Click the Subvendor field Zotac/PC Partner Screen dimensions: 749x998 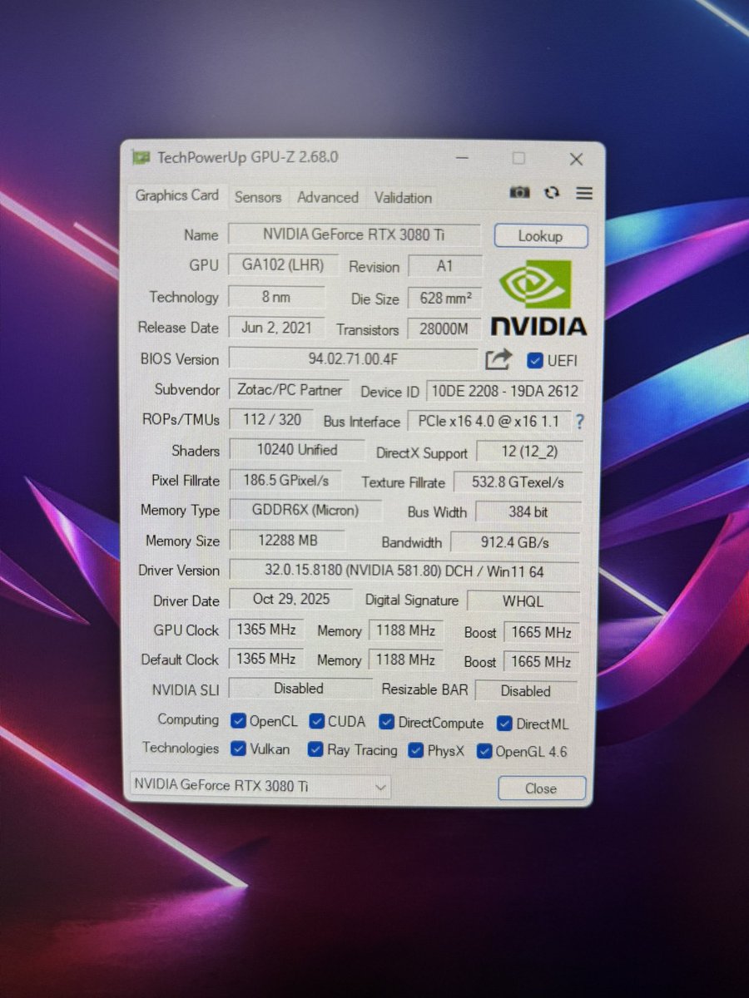290,389
